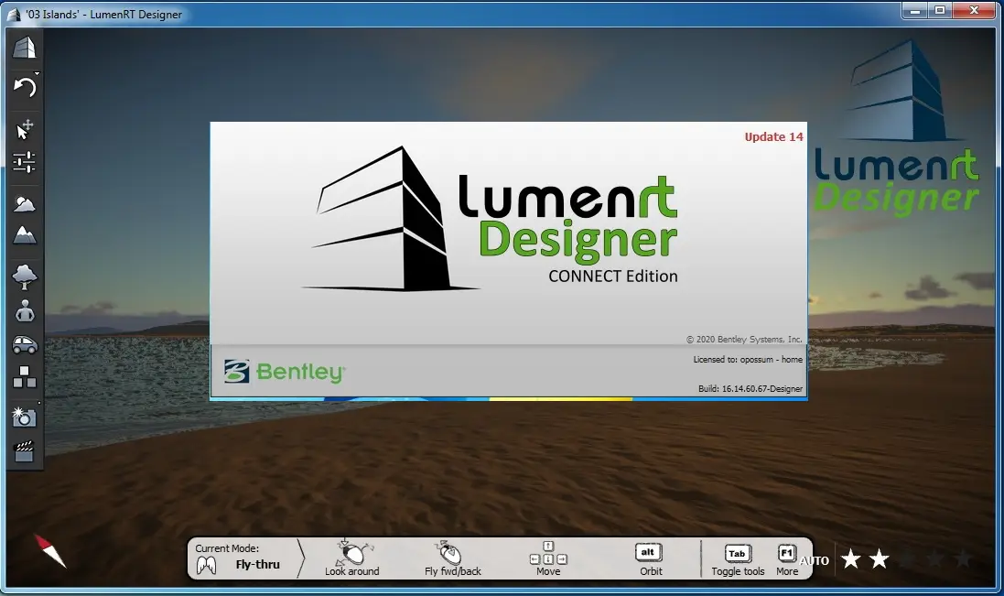This screenshot has width=1004, height=596.
Task: Click the Move arrow keys icon
Action: [548, 553]
